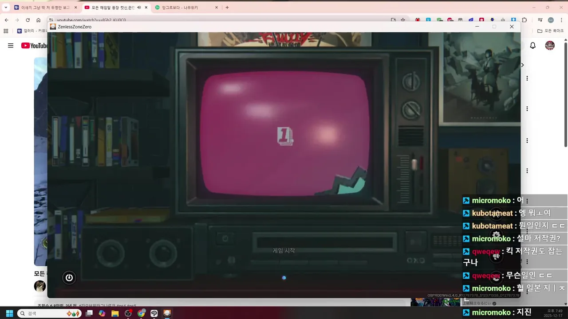Open Task View on the taskbar
The height and width of the screenshot is (319, 568).
pos(89,313)
